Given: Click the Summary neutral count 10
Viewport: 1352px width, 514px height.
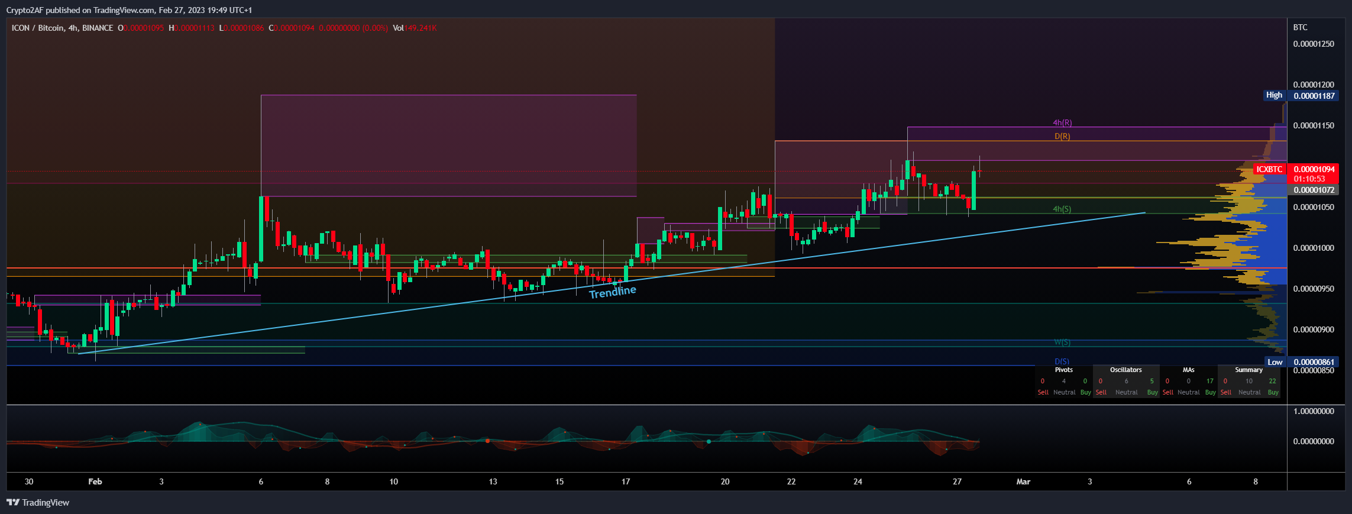Looking at the screenshot, I should click(x=1249, y=381).
